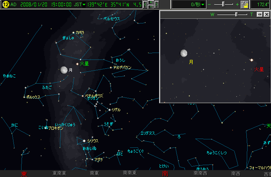Image resolution: width=271 pixels, height=177 pixels.
Task: Open the 0/秒 animation speed dropdown
Action: pyautogui.click(x=203, y=5)
